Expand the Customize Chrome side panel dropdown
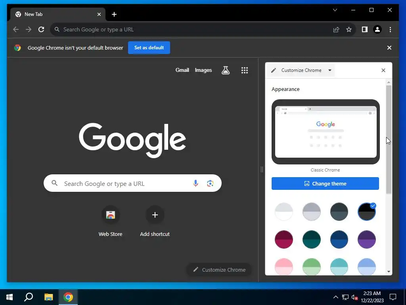The image size is (406, 305). (329, 70)
